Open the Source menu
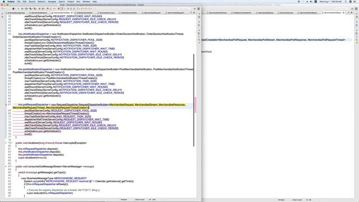The width and height of the screenshot is (359, 202). point(32,1)
